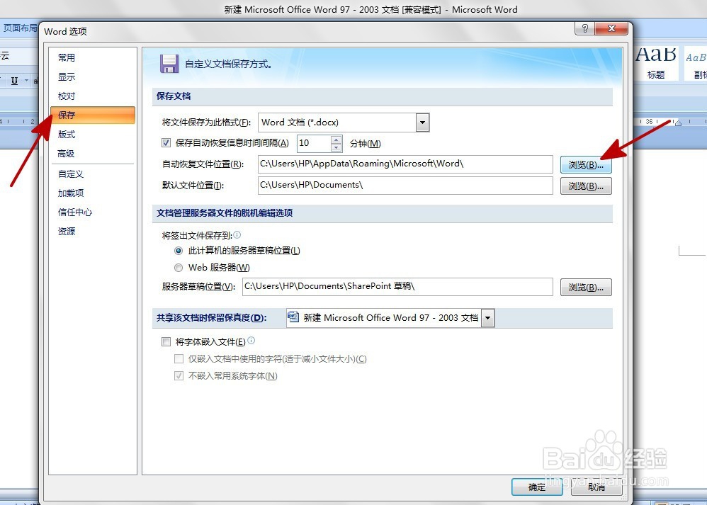707x505 pixels.
Task: Click the help question mark button
Action: 585,28
